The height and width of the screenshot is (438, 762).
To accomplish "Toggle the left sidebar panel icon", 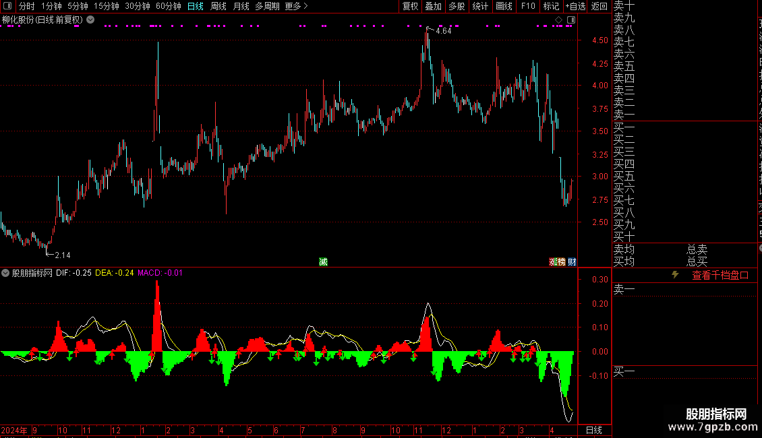I will (7, 6).
